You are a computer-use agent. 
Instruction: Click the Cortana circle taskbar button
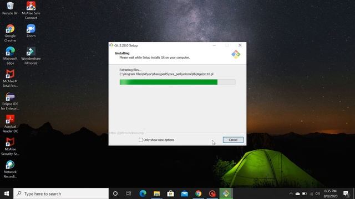(x=115, y=193)
